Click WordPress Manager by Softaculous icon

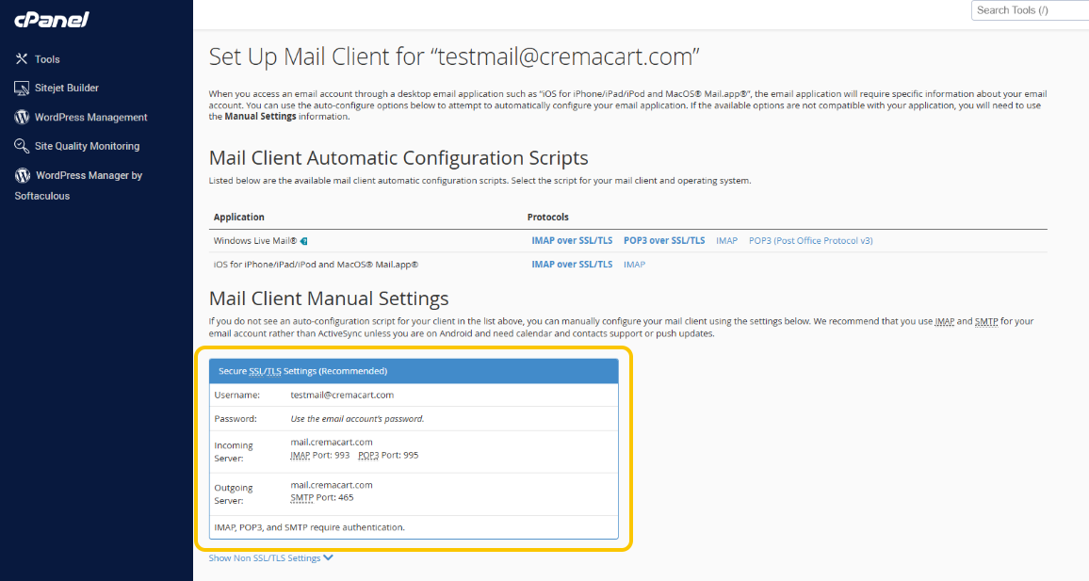point(23,175)
